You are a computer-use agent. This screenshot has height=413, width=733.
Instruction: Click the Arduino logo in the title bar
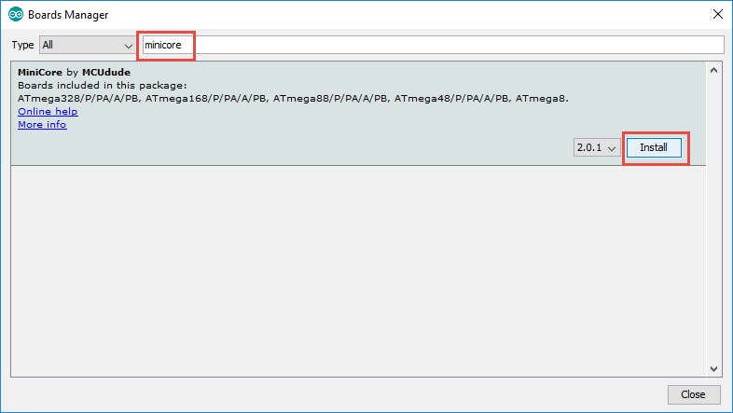(x=16, y=15)
